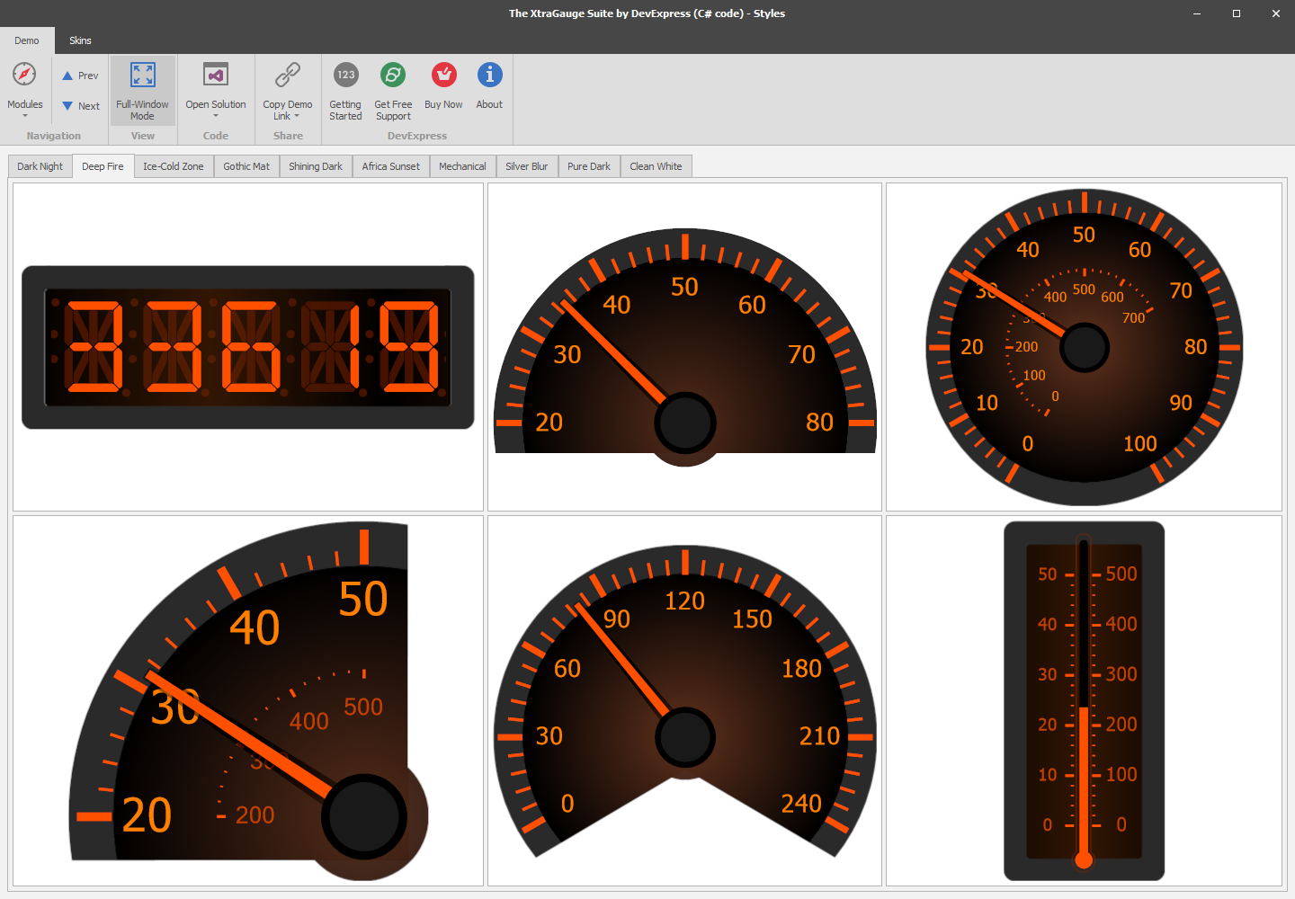Screen dimensions: 1295x899
Task: Switch to the Skins ribbon tab
Action: tap(80, 40)
